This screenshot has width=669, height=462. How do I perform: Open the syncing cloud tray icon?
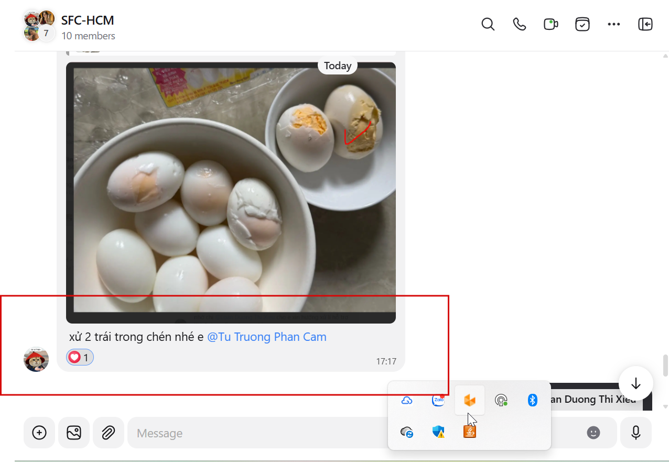pyautogui.click(x=407, y=432)
